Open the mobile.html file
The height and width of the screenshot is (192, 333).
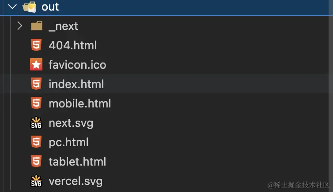click(x=79, y=103)
